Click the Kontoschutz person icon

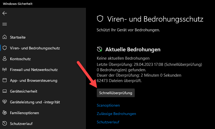(5, 59)
